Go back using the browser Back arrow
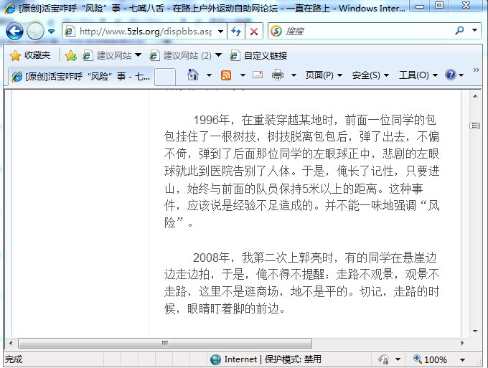Image resolution: width=488 pixels, height=368 pixels. 14,32
